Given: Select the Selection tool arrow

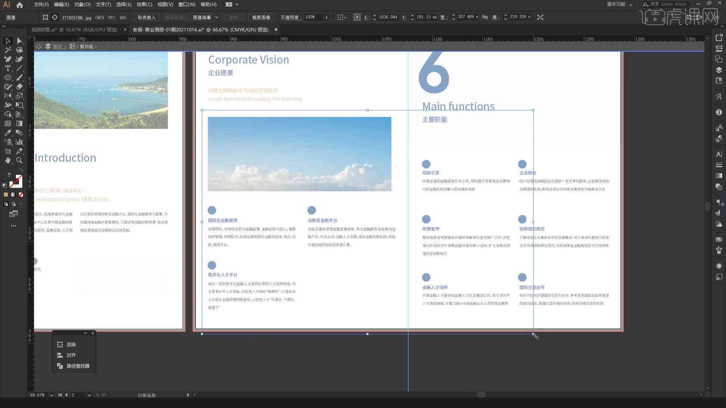Looking at the screenshot, I should pos(8,41).
